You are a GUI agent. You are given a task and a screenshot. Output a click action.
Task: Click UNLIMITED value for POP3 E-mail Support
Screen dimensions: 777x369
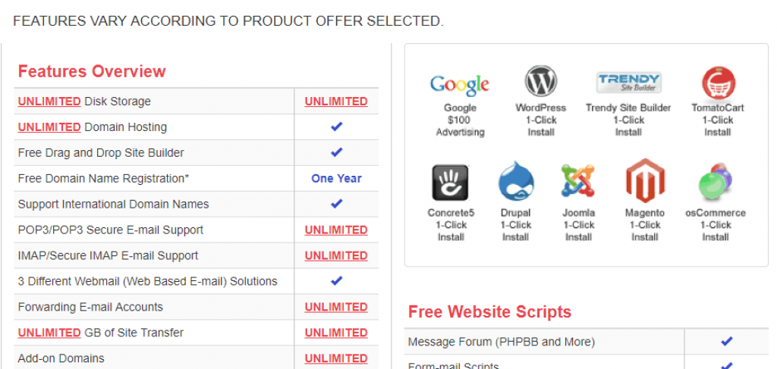coord(336,230)
